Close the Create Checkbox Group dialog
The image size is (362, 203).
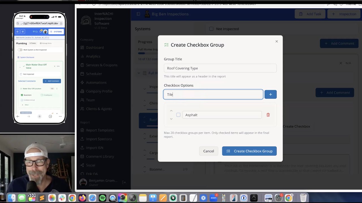pos(277,41)
